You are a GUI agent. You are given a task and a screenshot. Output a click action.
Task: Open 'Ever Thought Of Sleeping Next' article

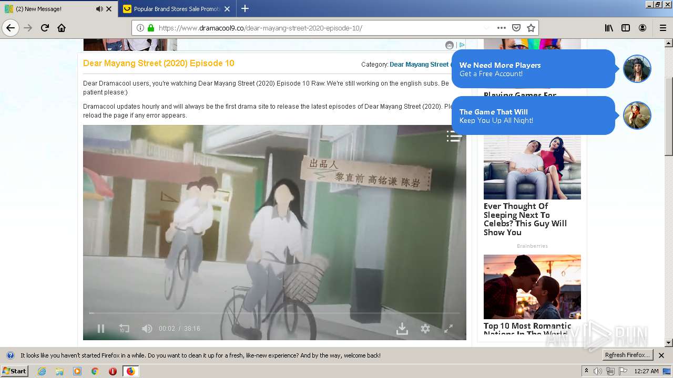point(525,219)
